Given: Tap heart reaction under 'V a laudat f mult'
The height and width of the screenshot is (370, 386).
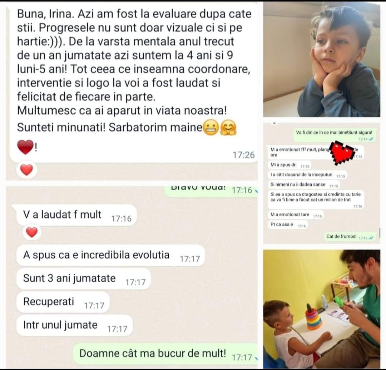Looking at the screenshot, I should [x=32, y=232].
